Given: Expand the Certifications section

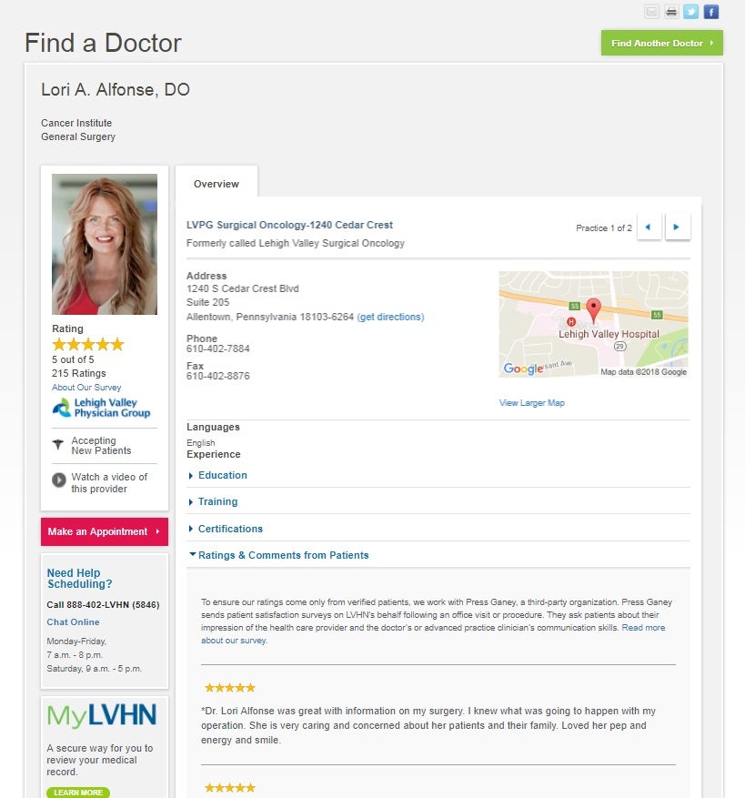Looking at the screenshot, I should point(226,529).
